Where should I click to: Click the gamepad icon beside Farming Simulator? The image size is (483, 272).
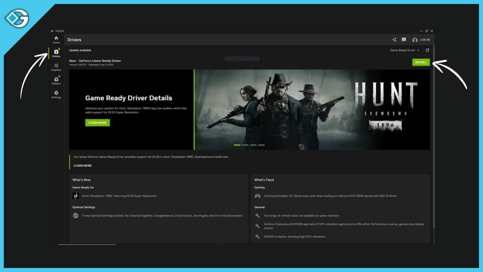(x=258, y=196)
